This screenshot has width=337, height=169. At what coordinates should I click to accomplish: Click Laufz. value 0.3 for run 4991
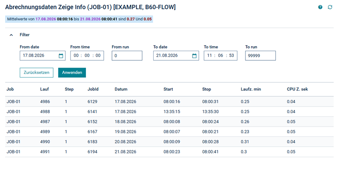click(244, 152)
